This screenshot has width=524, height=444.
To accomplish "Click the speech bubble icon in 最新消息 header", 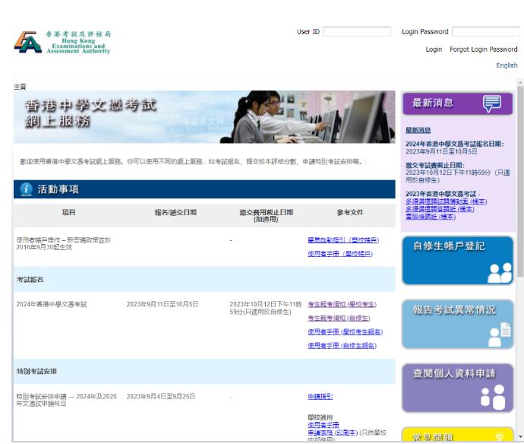I will coord(492,103).
